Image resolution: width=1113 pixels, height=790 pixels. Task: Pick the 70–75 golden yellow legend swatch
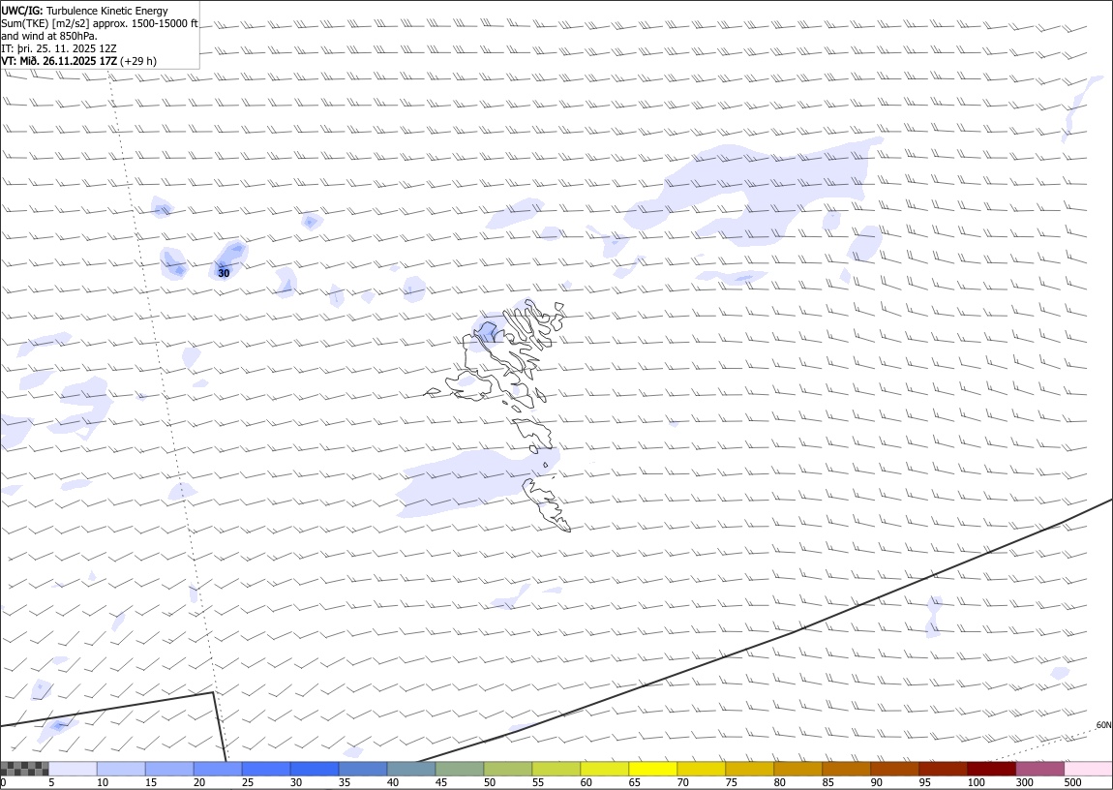point(701,769)
